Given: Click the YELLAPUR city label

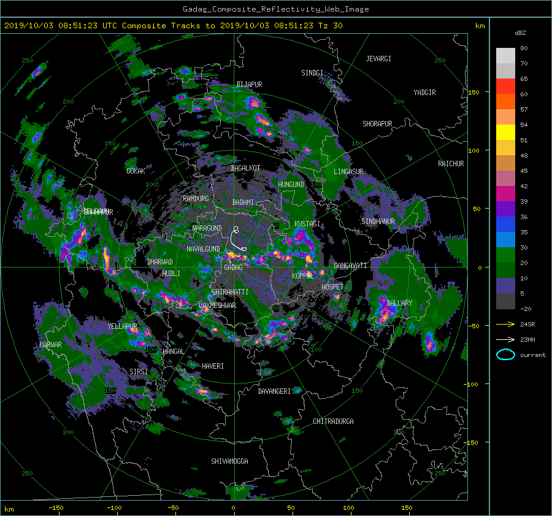Looking at the screenshot, I should click(x=122, y=326).
